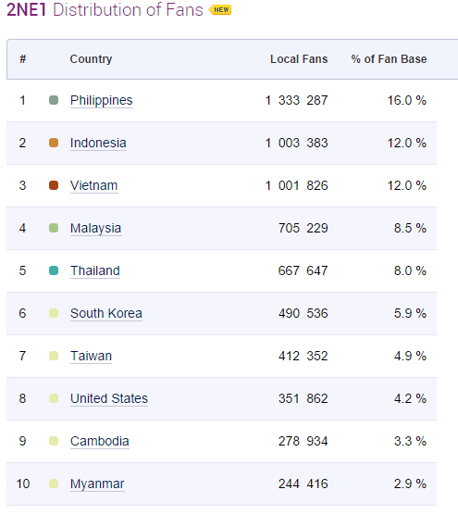458x515 pixels.
Task: Open the Vietnam country link
Action: tap(93, 185)
